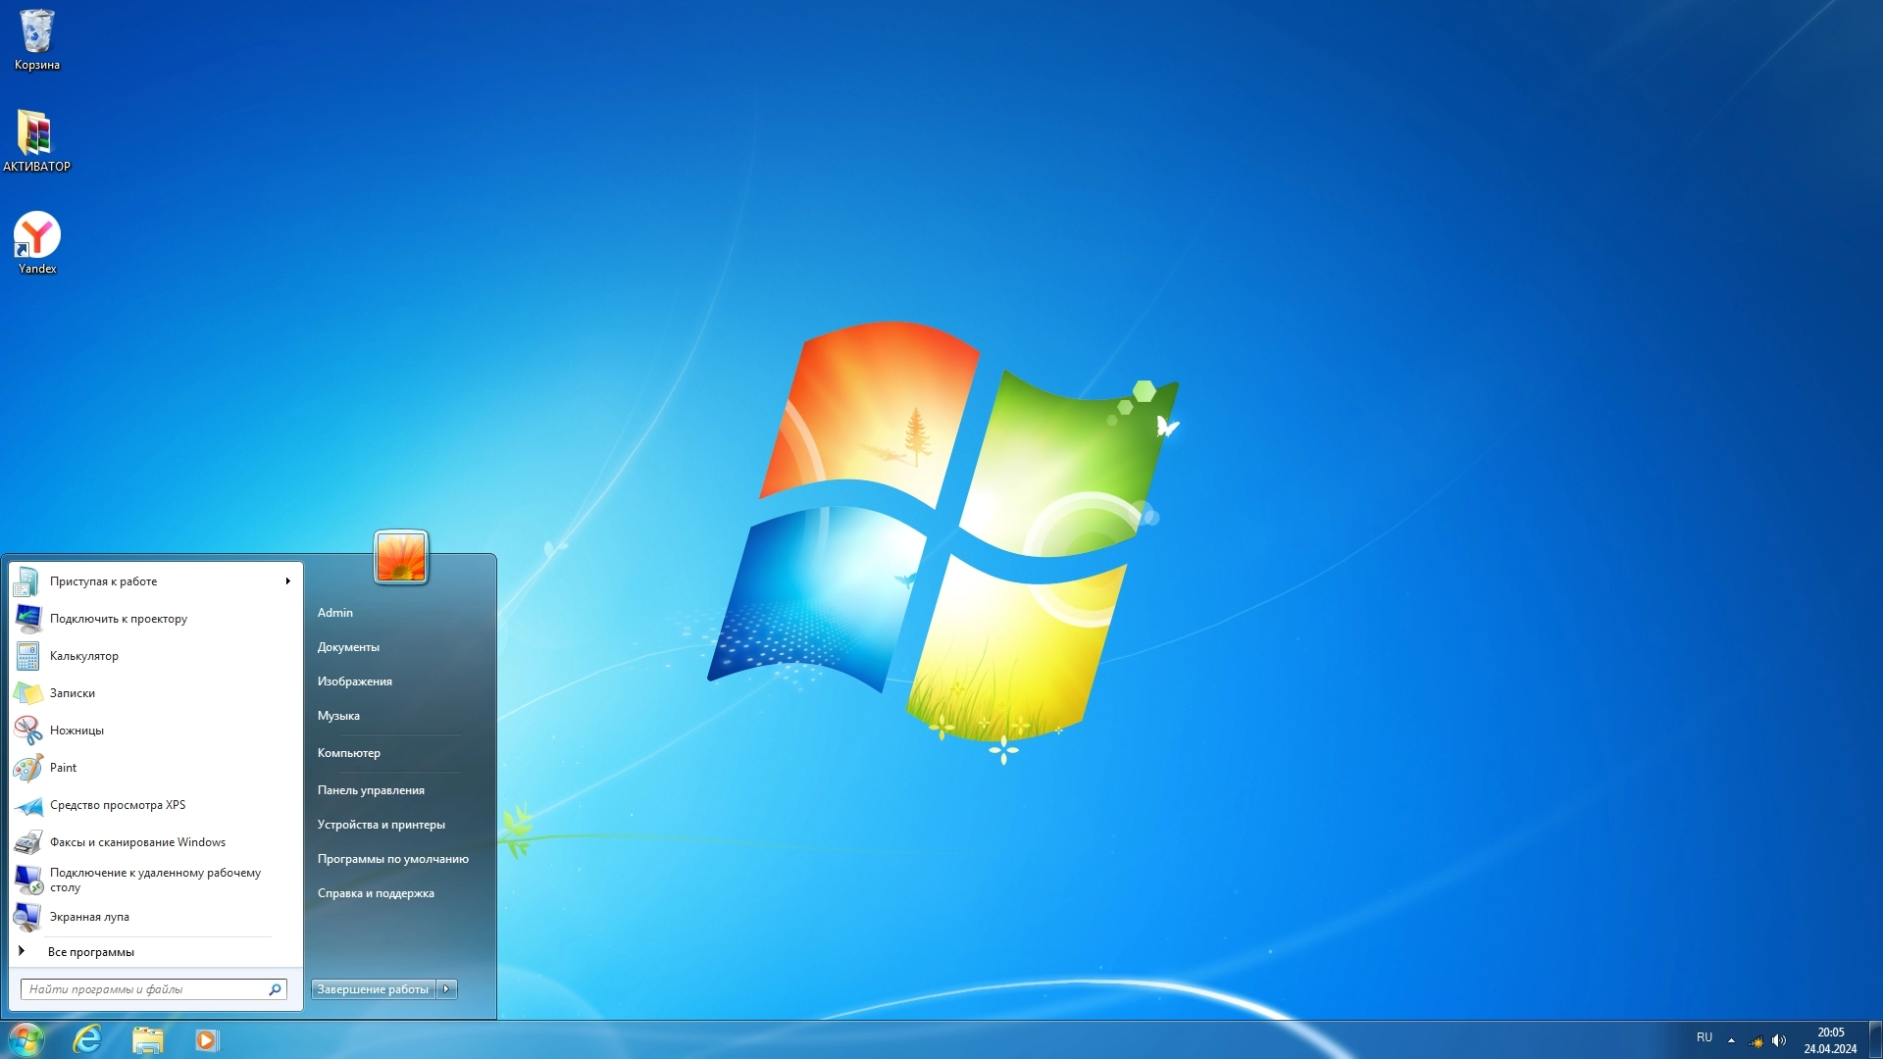1883x1059 pixels.
Task: Open Paint from the Start menu
Action: click(x=63, y=767)
